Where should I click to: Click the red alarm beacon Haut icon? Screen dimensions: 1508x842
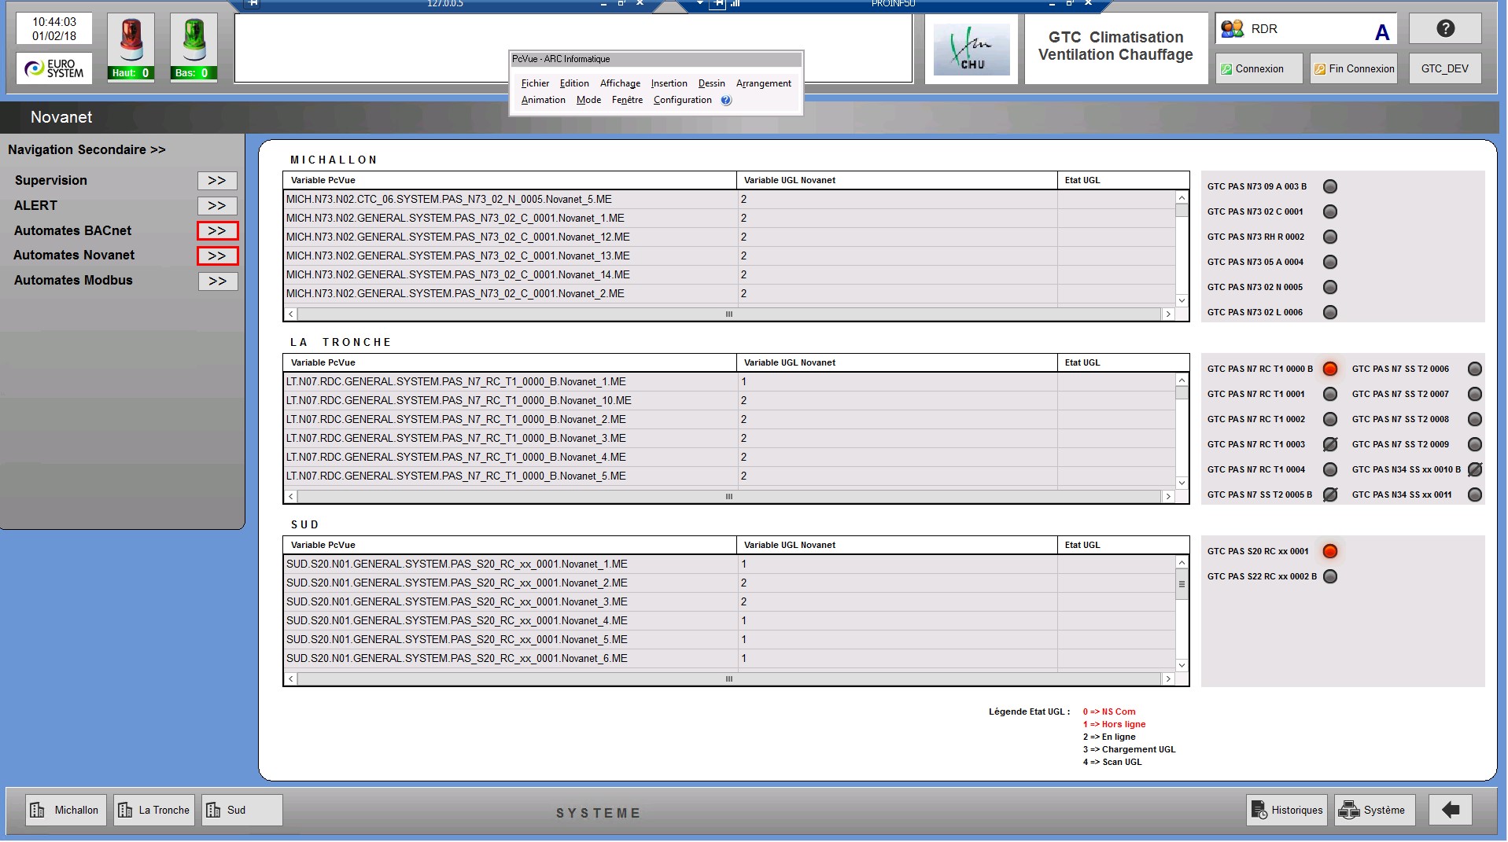(131, 41)
